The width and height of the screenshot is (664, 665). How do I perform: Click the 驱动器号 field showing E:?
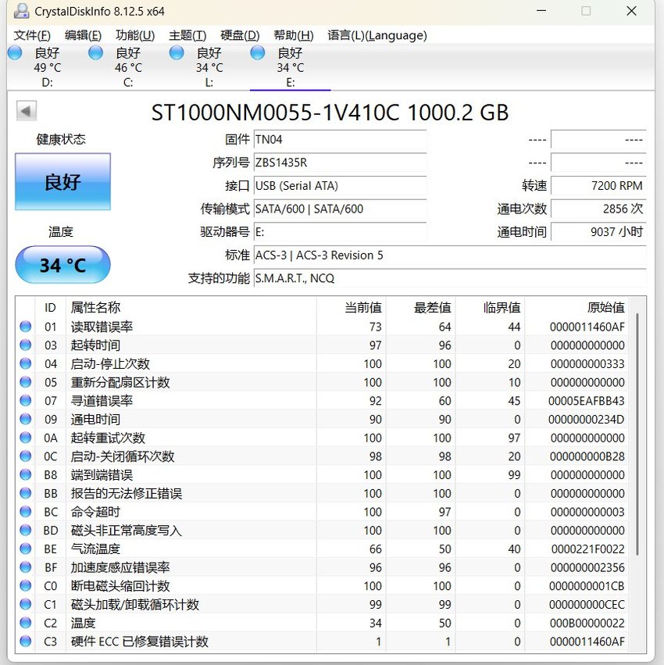click(x=340, y=232)
